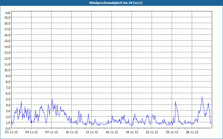Click the chart title 'Windgeschwindigkeit bis 20 [m/s]'
The height and width of the screenshot is (139, 223).
coord(116,3)
